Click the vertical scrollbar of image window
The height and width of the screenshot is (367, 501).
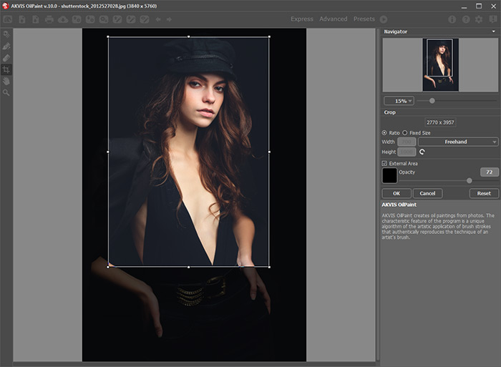[x=378, y=195]
